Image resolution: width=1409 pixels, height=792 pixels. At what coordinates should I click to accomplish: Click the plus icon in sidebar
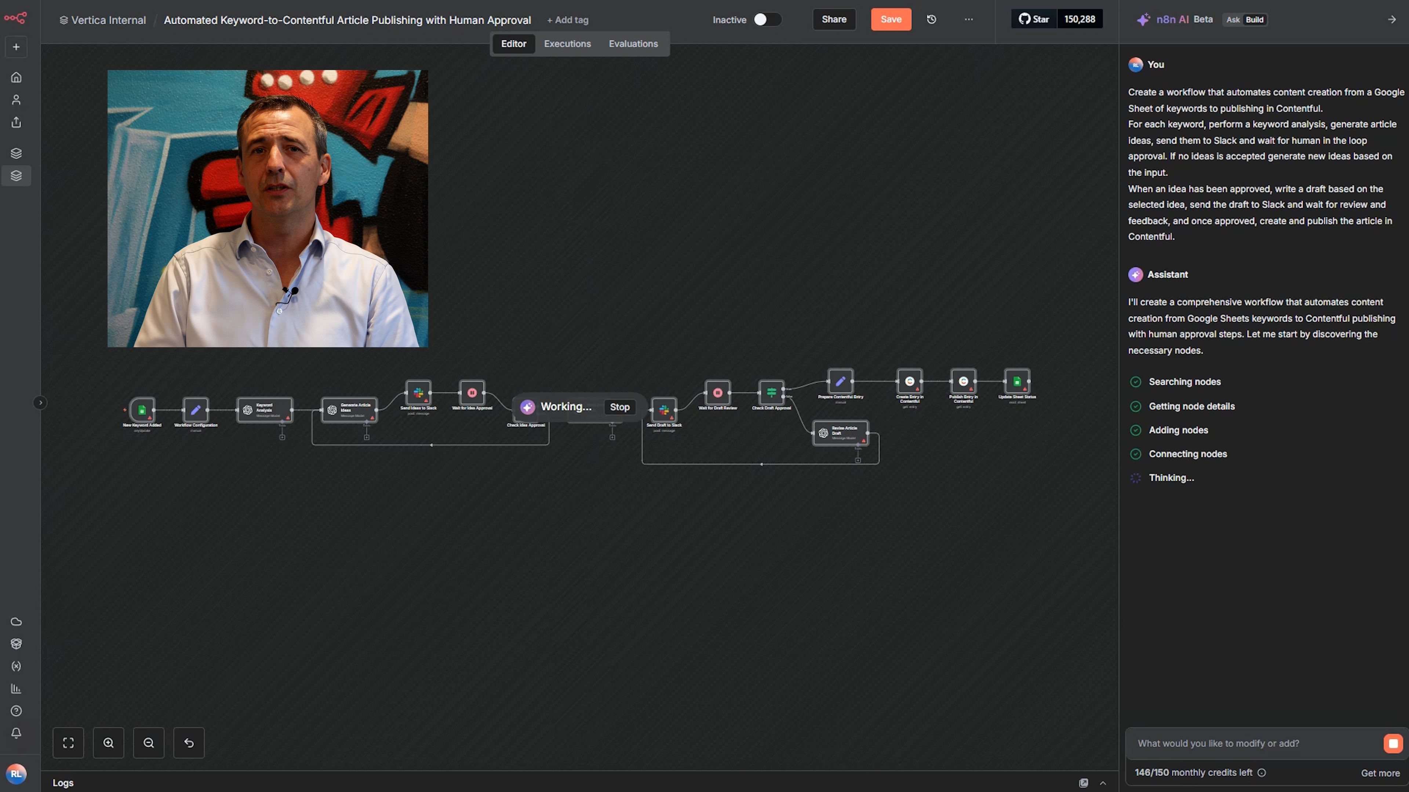[x=17, y=47]
